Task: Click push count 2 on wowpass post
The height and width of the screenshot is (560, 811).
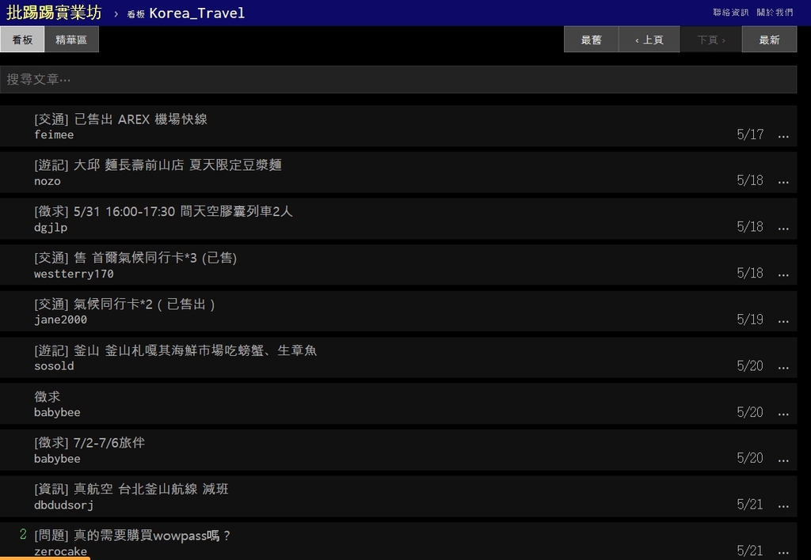Action: tap(23, 535)
